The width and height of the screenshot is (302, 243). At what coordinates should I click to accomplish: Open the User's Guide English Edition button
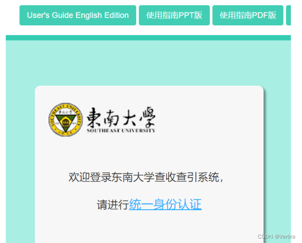[x=78, y=15]
